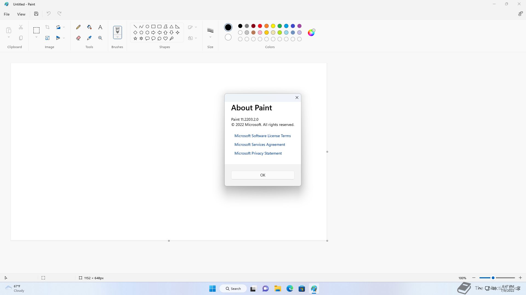Click the Rectangular selection tool
Screen dimensions: 526x295
point(36,30)
